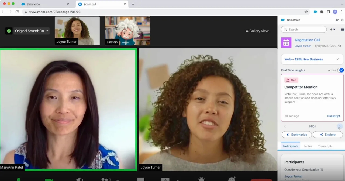Click the browser forward arrow

10,12
